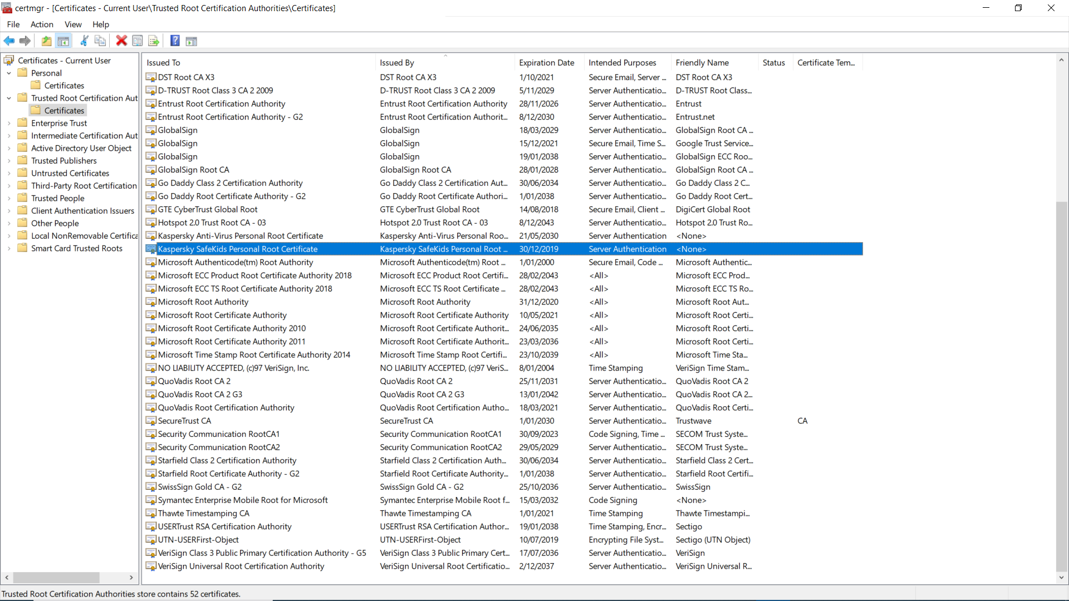1069x601 pixels.
Task: Click the Thawte Timestamping CA certificate icon
Action: [x=151, y=514]
